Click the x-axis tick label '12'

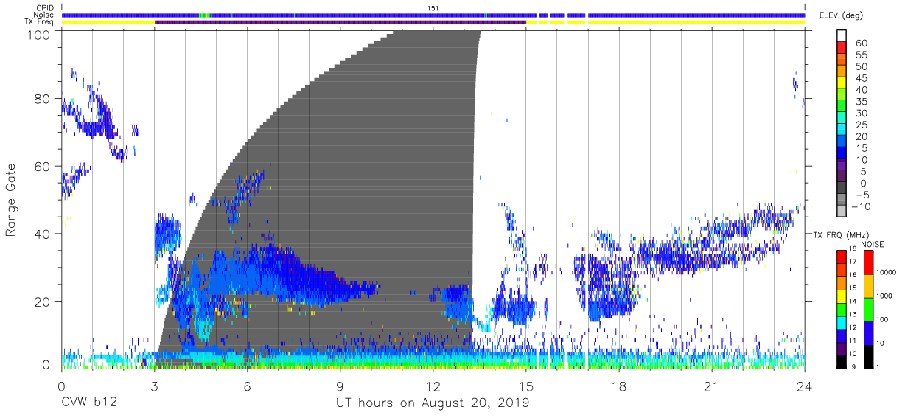point(433,386)
